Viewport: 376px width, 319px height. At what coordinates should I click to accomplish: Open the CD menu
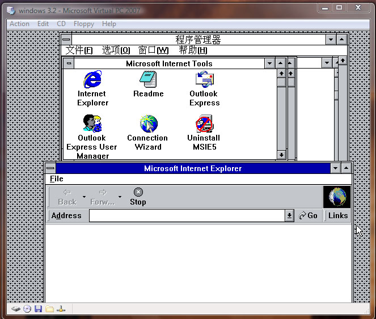pos(61,24)
